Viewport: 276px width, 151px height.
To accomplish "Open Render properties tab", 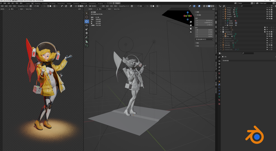I will [x=219, y=61].
